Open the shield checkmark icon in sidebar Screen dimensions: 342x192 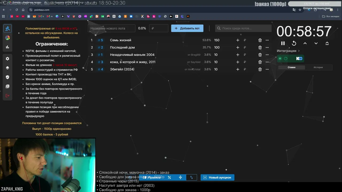click(7, 77)
